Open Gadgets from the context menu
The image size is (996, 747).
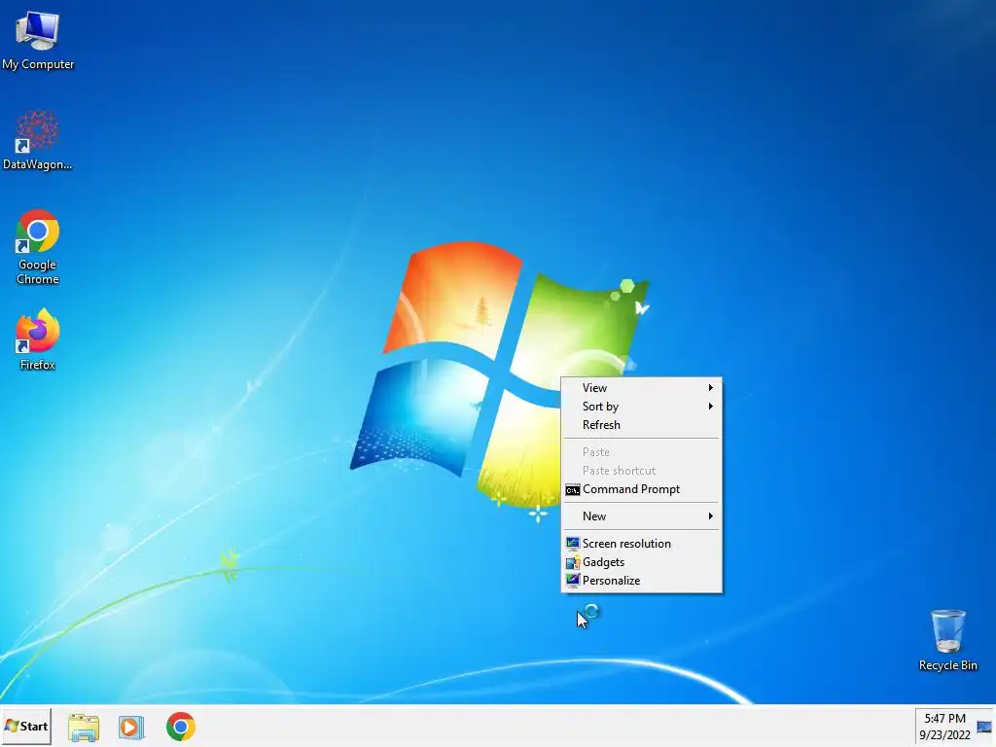[x=642, y=562]
